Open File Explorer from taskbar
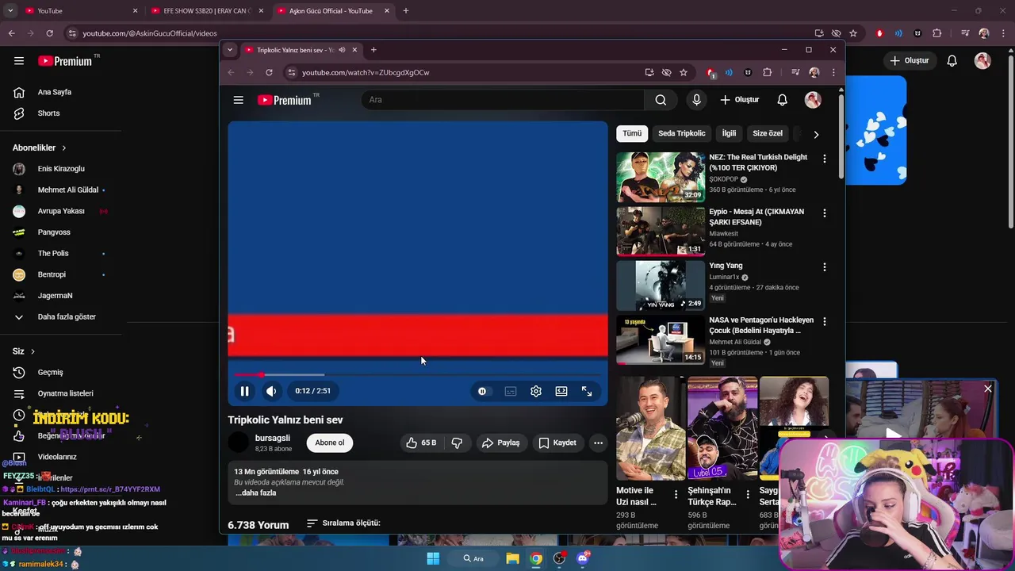This screenshot has height=571, width=1015. coord(512,558)
